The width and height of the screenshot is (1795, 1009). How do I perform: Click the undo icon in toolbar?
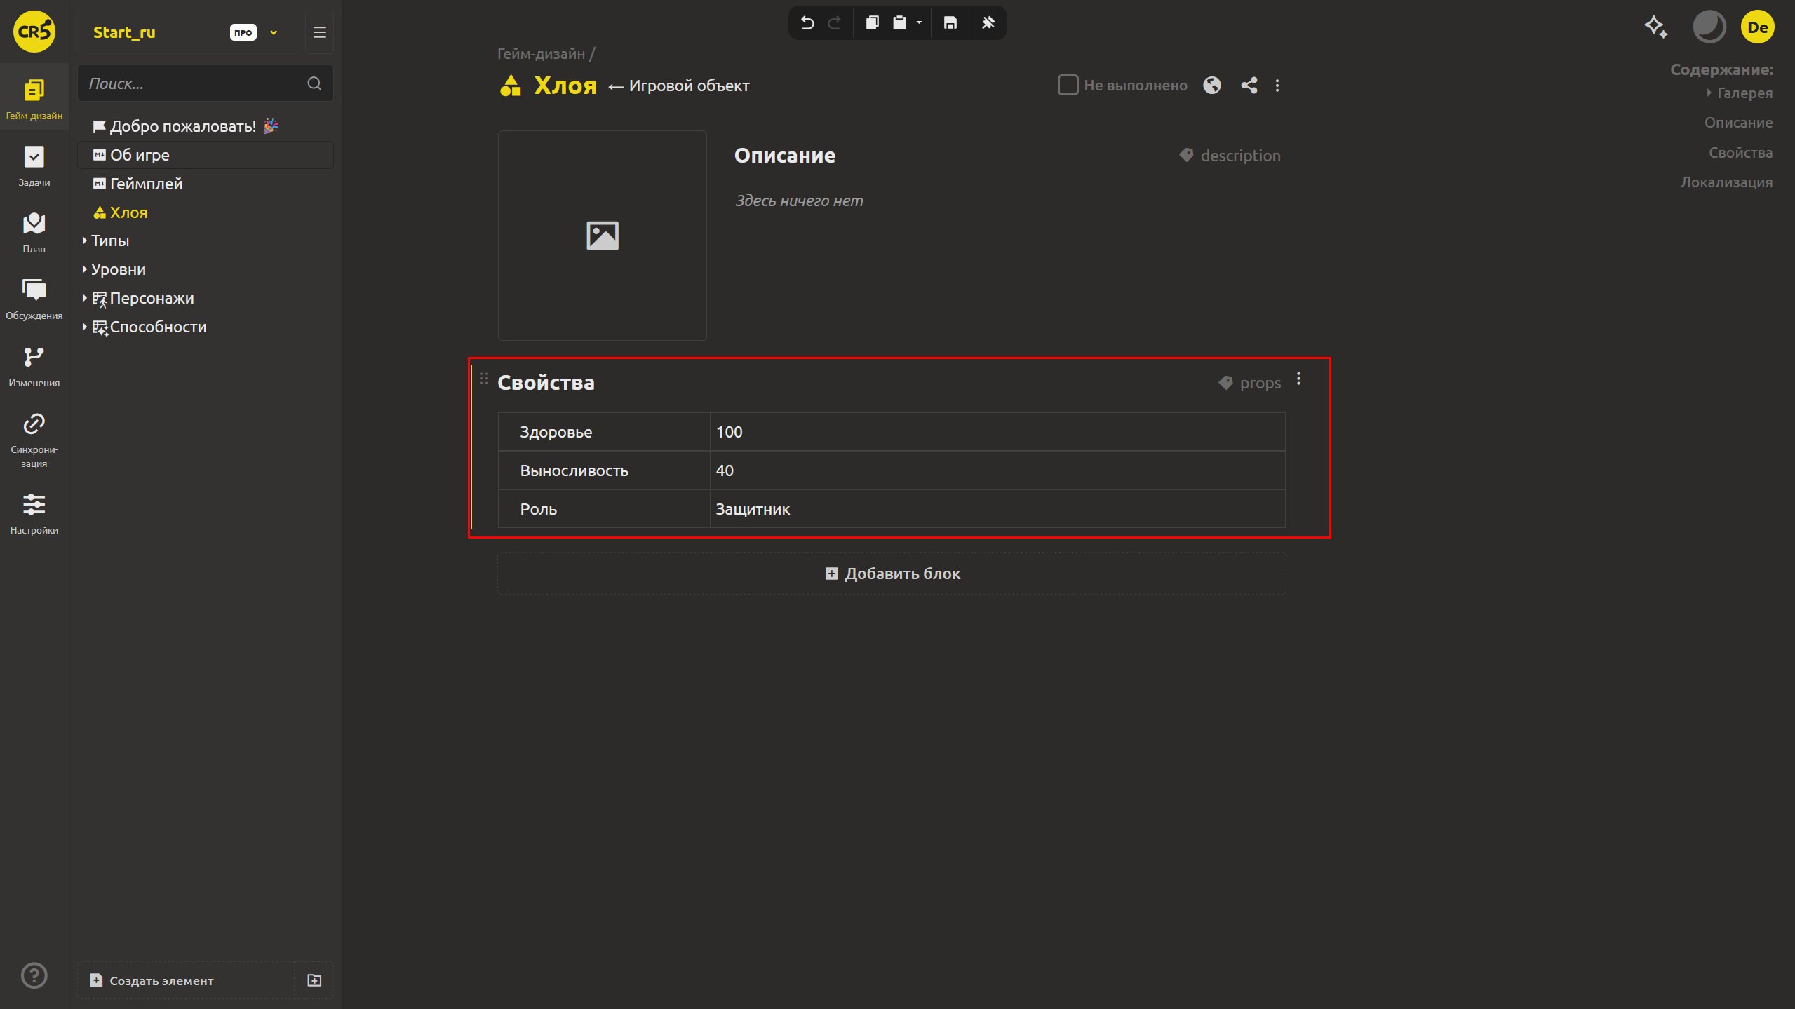807,23
